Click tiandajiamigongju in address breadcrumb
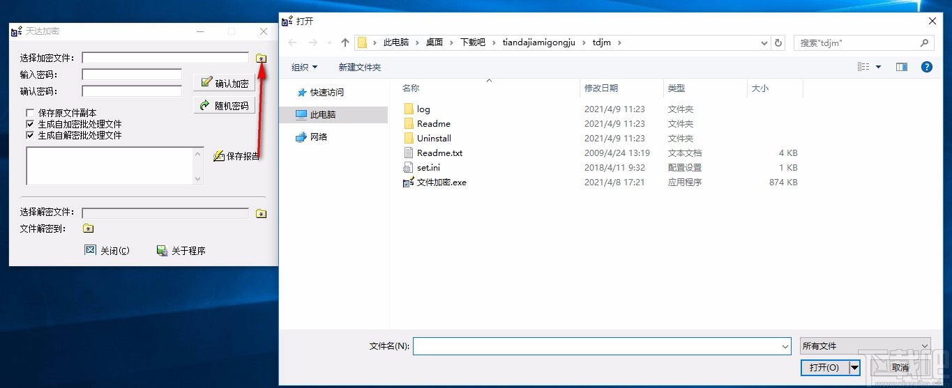The width and height of the screenshot is (952, 388). coord(540,42)
